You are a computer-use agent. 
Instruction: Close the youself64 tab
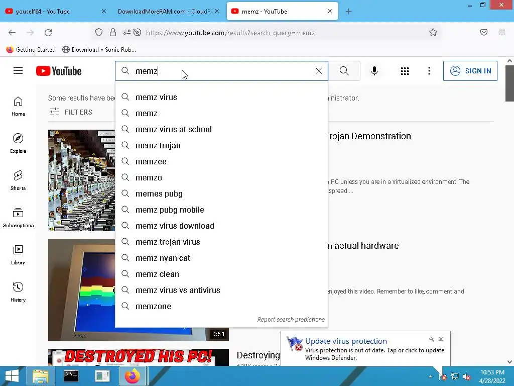click(x=103, y=11)
